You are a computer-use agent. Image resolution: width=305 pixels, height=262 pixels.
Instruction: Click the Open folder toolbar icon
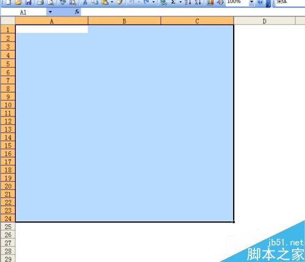tap(18, 2)
